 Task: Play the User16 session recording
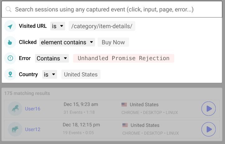pyautogui.click(x=209, y=109)
